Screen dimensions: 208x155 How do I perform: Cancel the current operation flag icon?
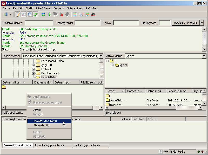click(x=55, y=14)
